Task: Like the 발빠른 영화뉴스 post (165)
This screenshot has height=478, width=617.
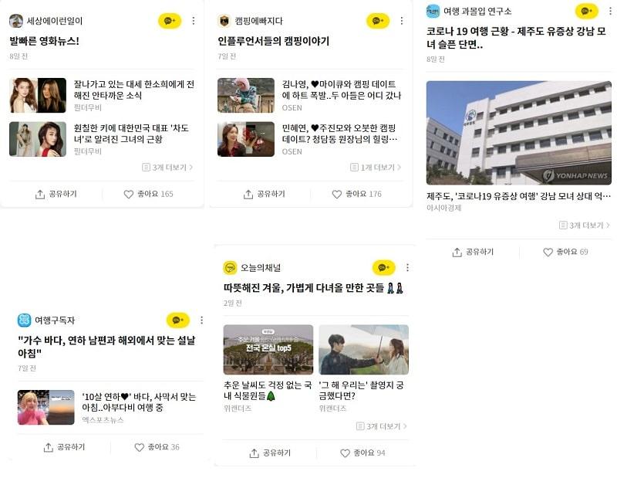Action: pyautogui.click(x=148, y=194)
